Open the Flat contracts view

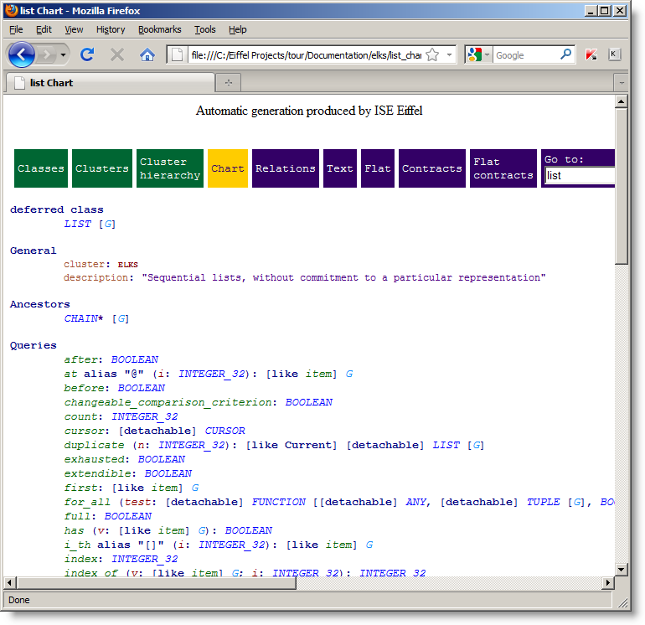coord(503,168)
